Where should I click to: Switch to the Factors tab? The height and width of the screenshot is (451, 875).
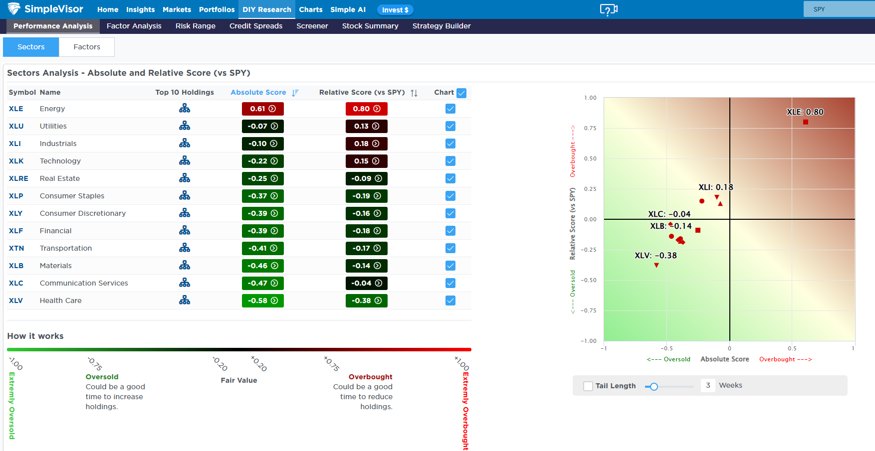click(87, 47)
